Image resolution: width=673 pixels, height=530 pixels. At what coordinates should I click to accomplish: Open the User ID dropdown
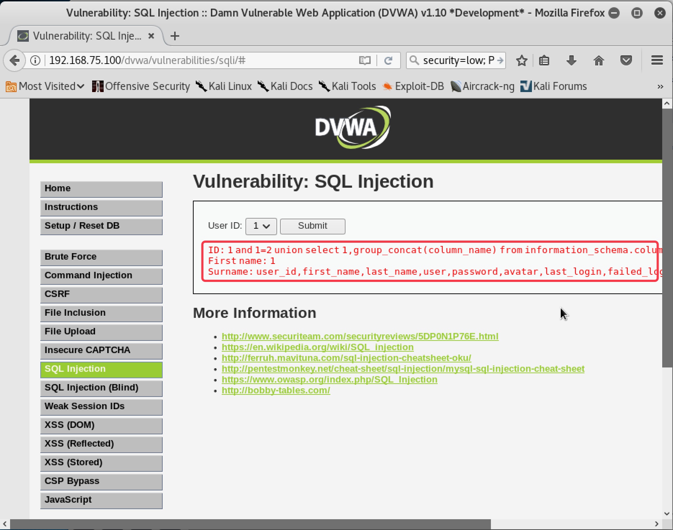tap(261, 226)
